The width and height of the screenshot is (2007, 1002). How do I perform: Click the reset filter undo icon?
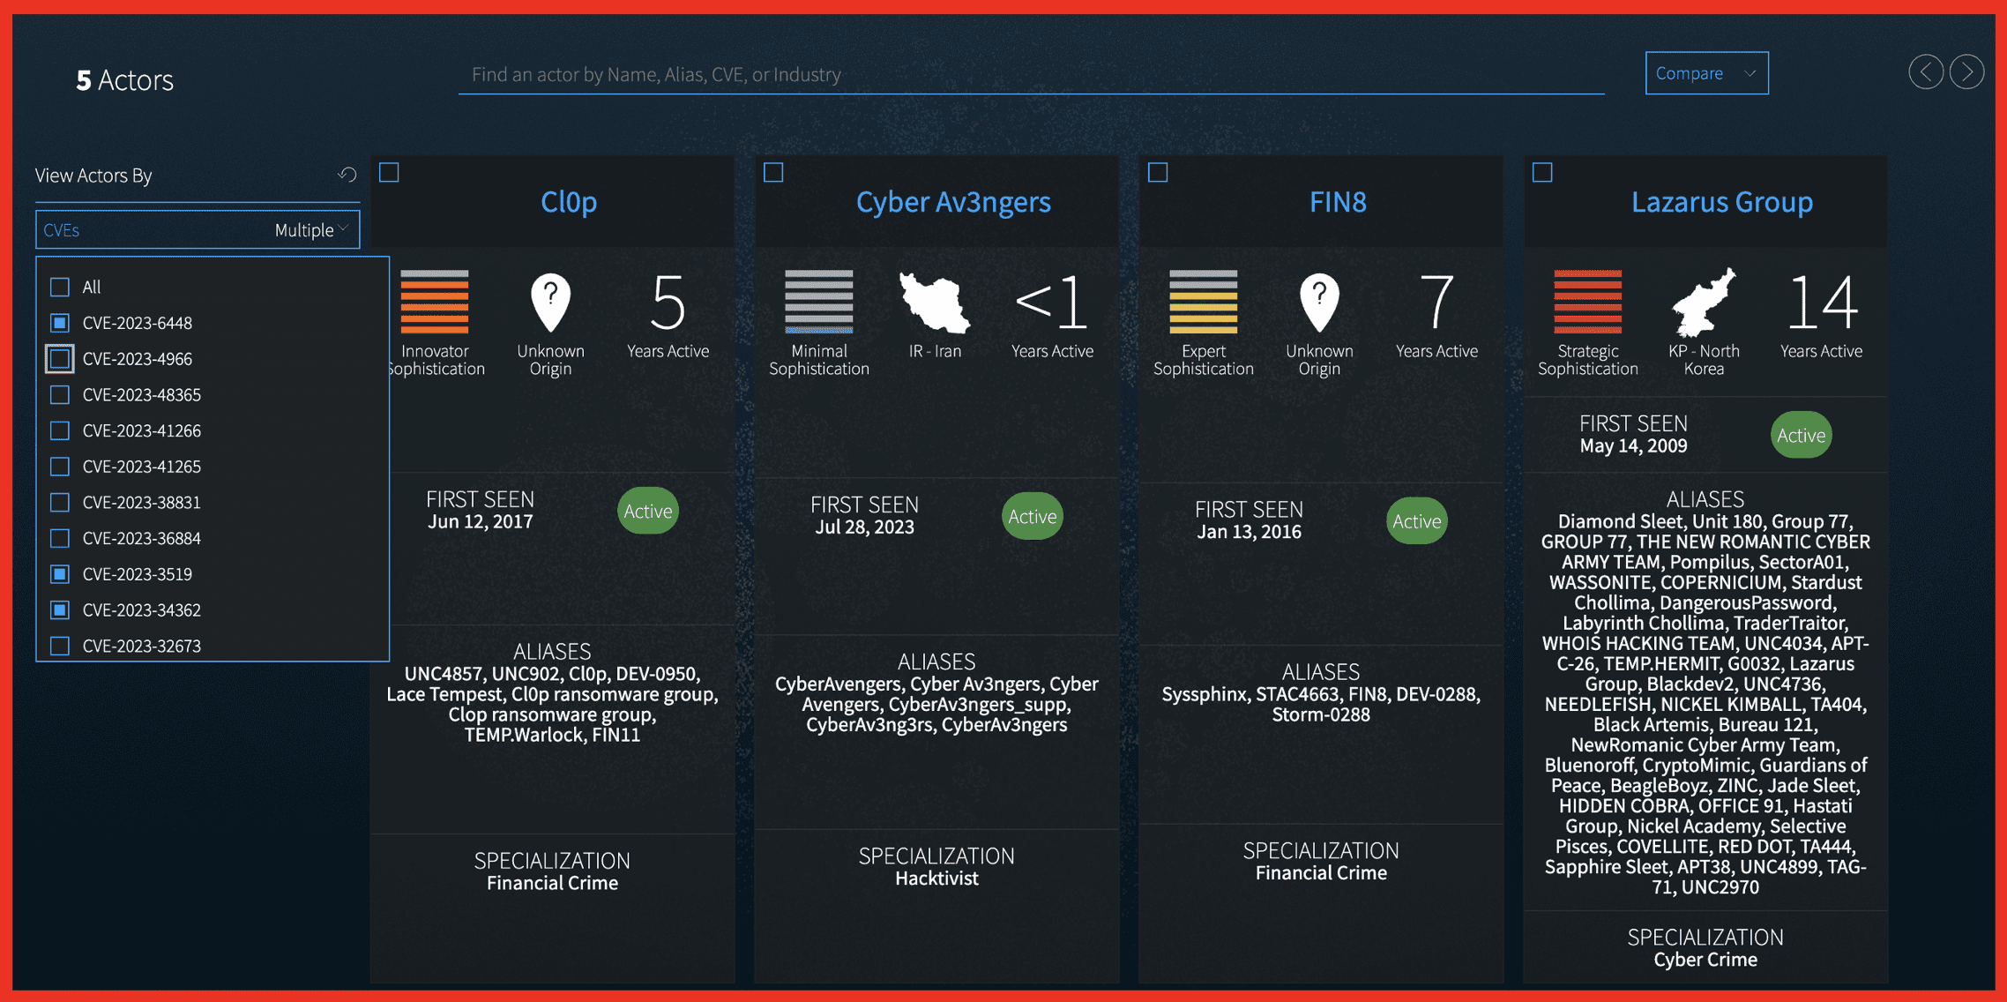pos(347,175)
